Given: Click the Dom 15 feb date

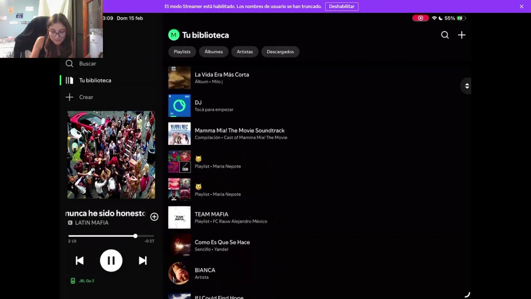Looking at the screenshot, I should click(x=130, y=18).
